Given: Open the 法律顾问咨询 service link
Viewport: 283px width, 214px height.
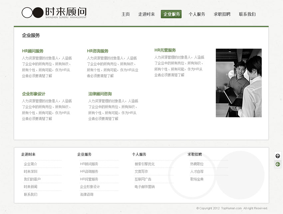Looking at the screenshot, I should pyautogui.click(x=100, y=94).
